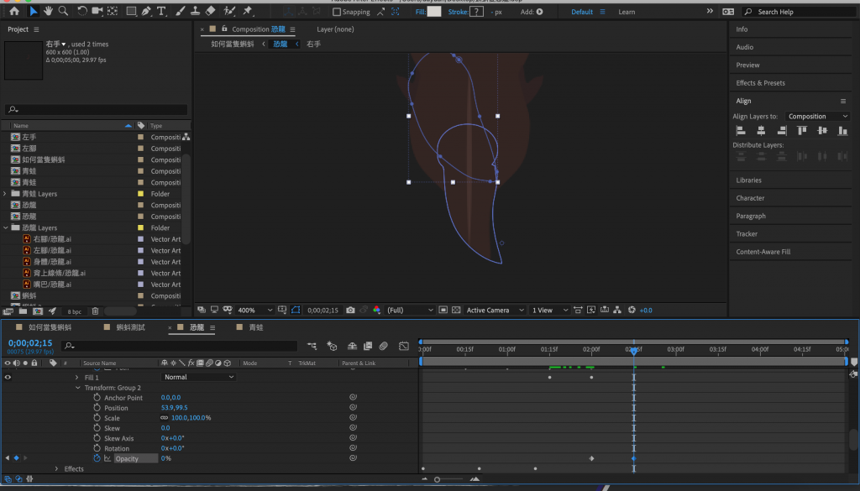This screenshot has height=491, width=860.
Task: Open the Learn workspace
Action: (627, 12)
